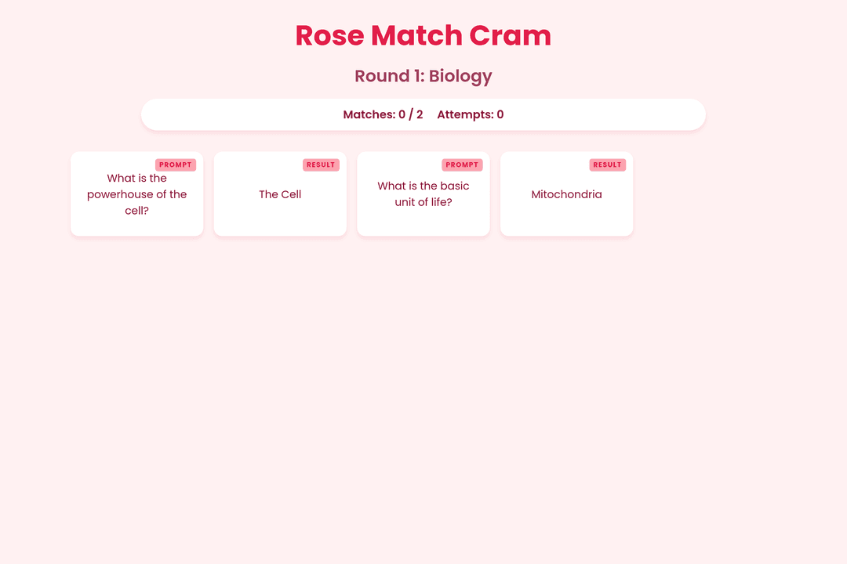Choose the basic unit of life card

click(x=423, y=193)
